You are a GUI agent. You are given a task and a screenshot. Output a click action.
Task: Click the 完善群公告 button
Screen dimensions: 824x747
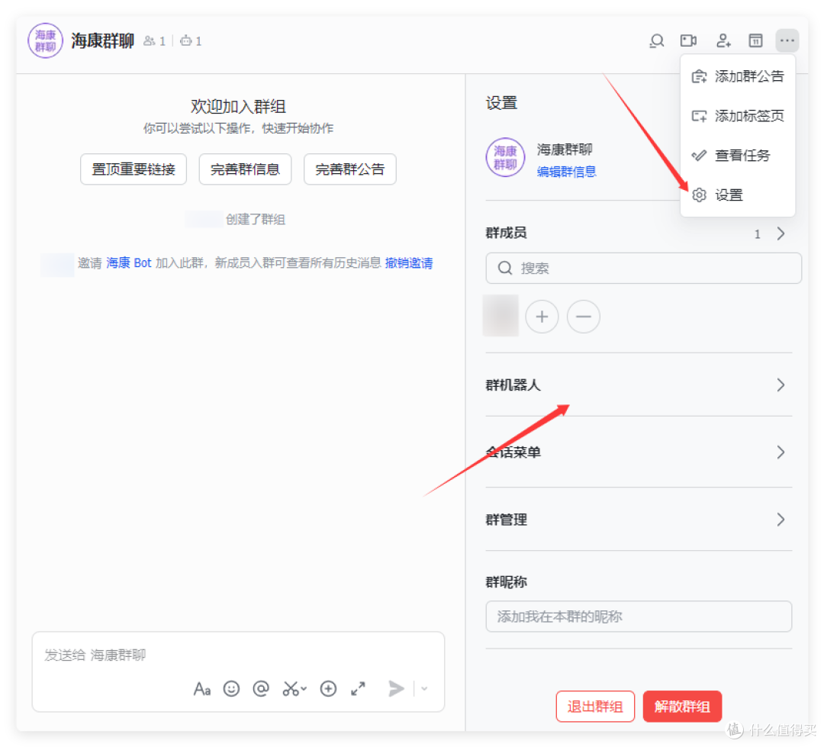click(350, 169)
